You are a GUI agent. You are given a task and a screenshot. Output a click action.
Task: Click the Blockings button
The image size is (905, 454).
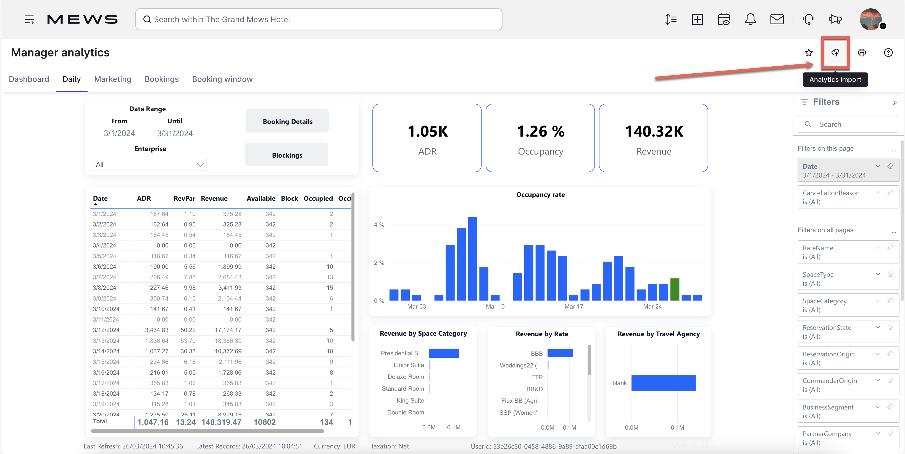click(287, 155)
